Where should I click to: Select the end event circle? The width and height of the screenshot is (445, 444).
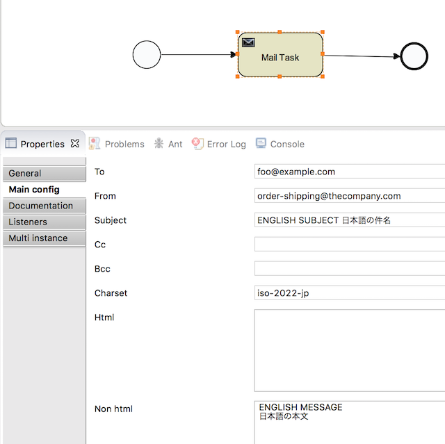click(414, 56)
